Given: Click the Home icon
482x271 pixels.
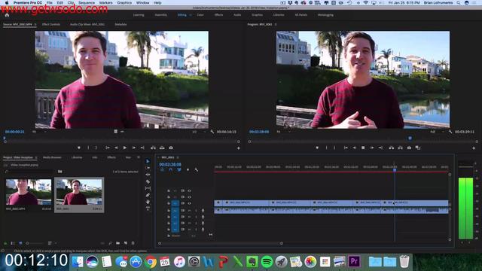Looking at the screenshot, I should [x=7, y=15].
